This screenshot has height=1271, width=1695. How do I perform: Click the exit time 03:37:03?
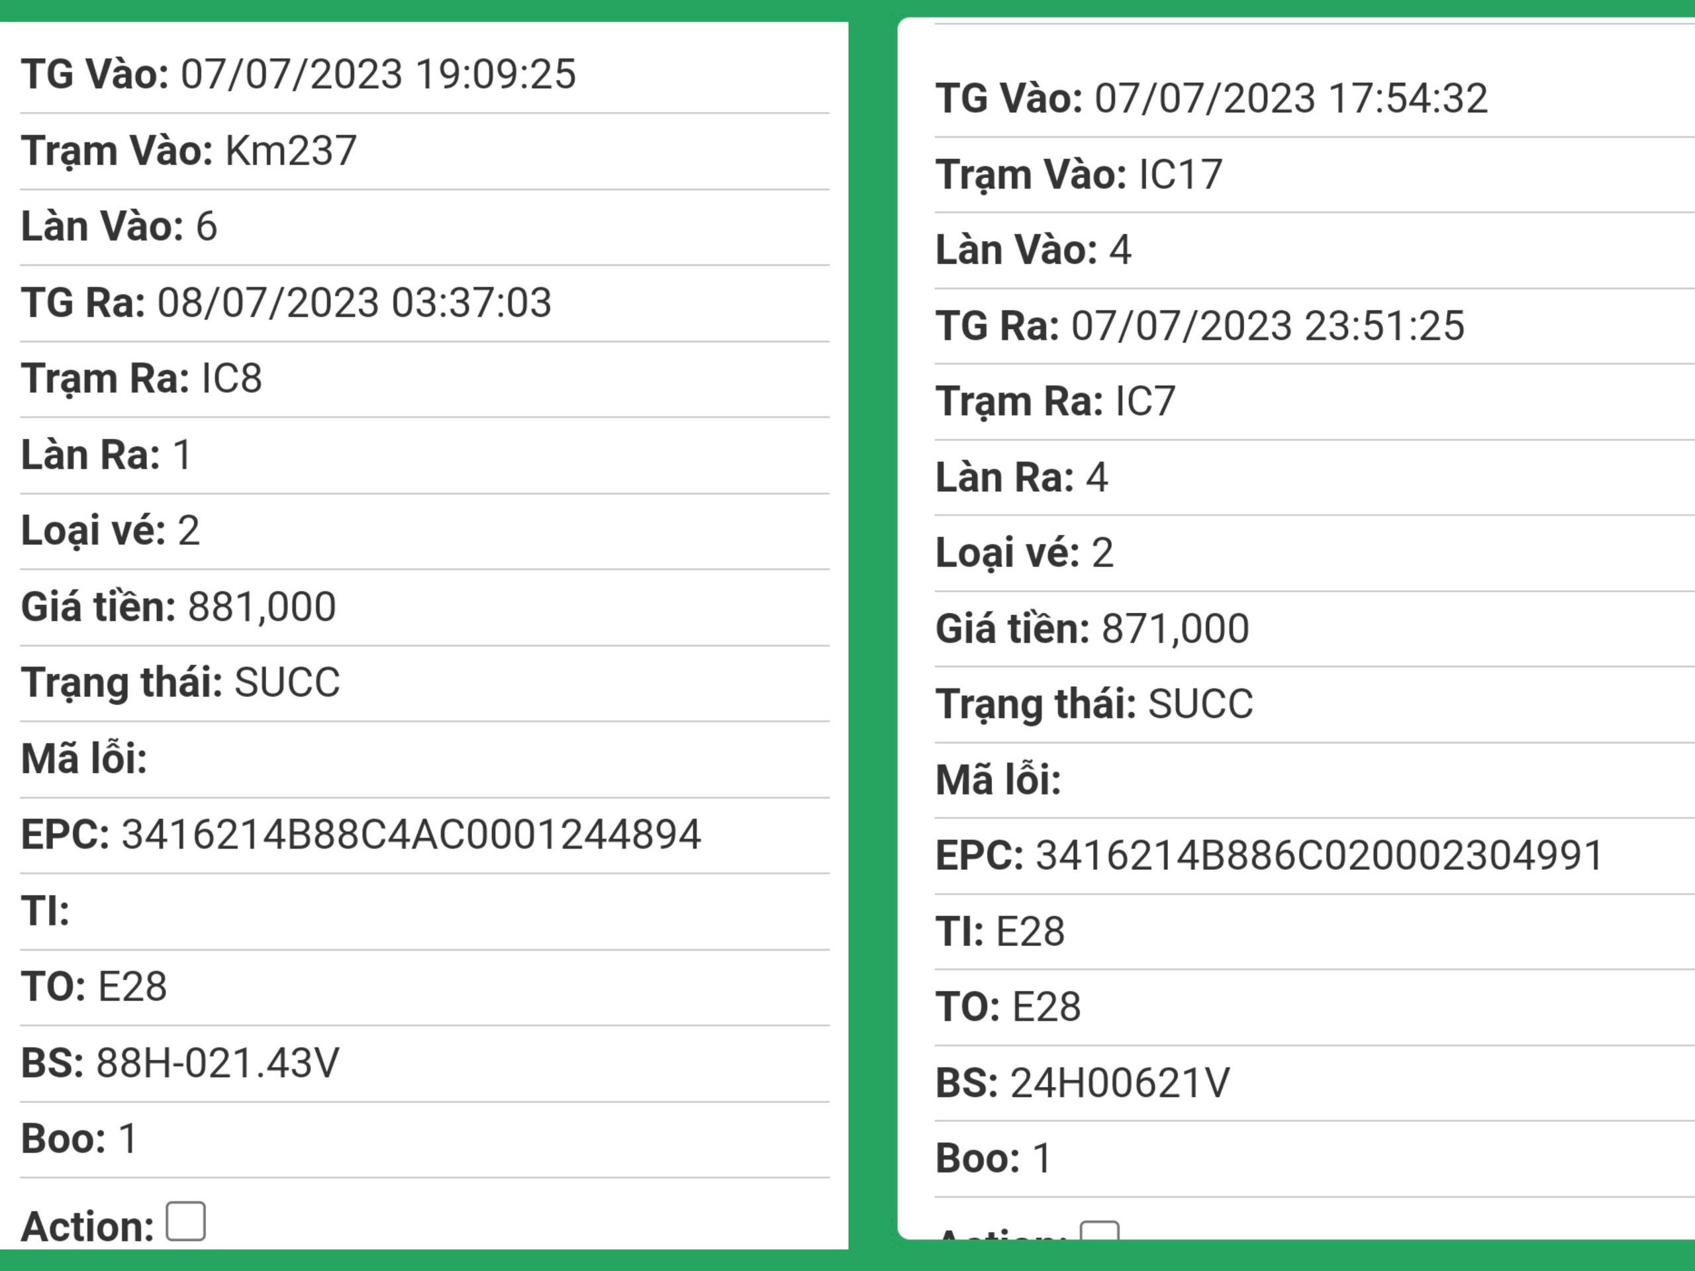coord(354,303)
